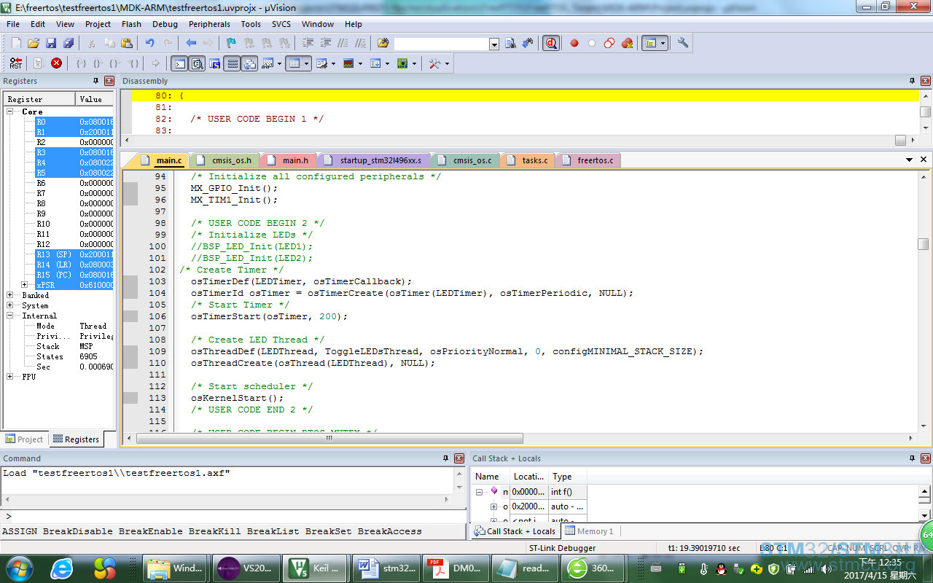Open the Flash menu
Screen dimensions: 933x583
click(x=131, y=24)
